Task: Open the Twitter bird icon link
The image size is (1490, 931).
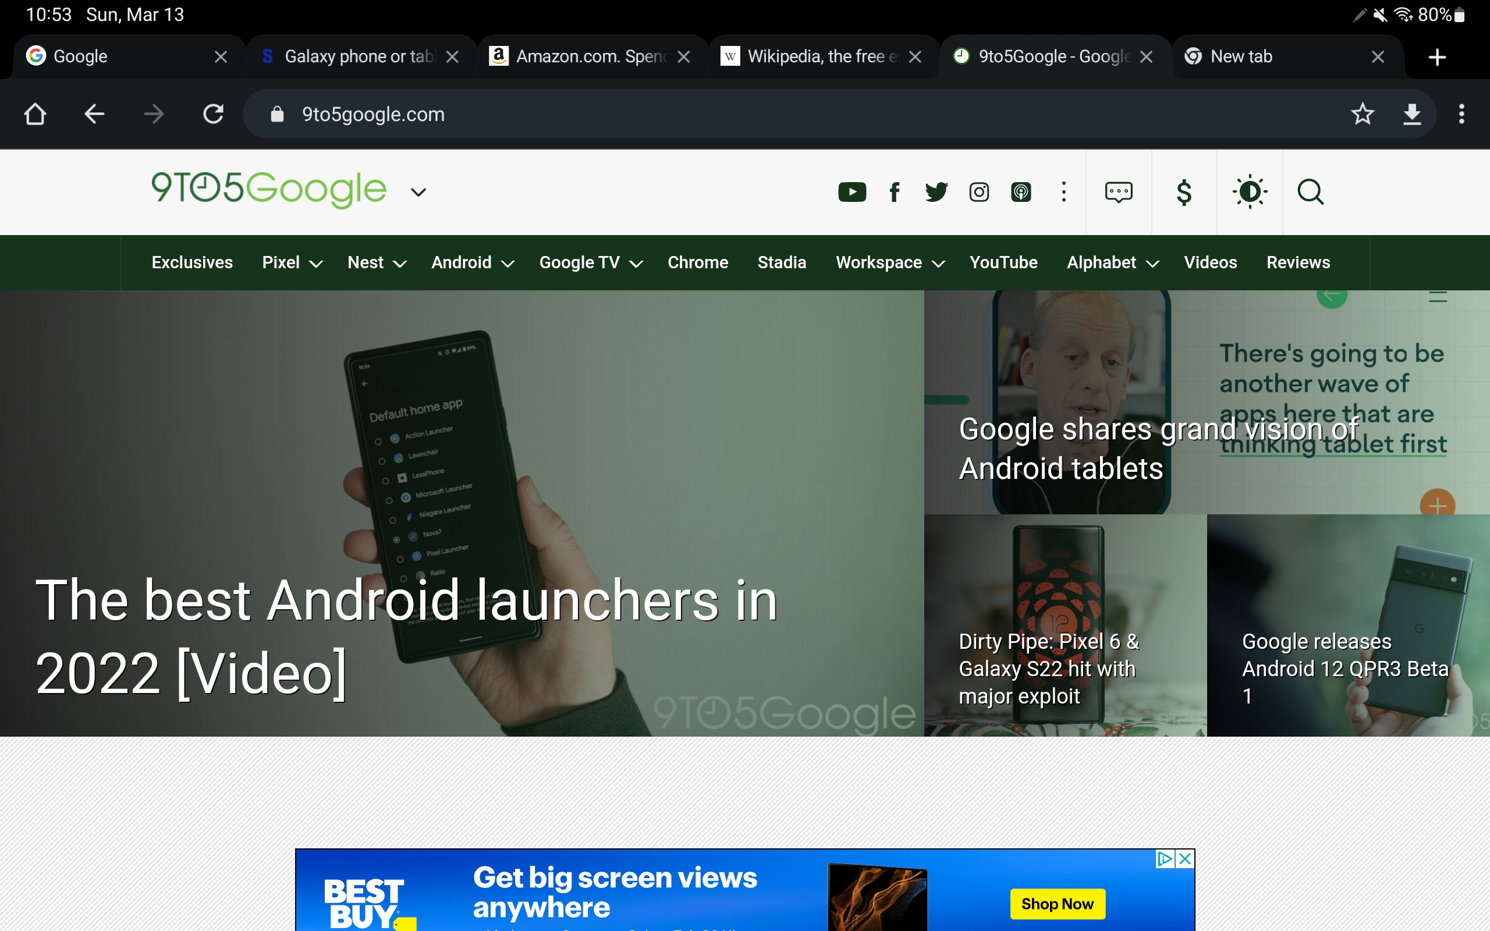Action: coord(936,192)
